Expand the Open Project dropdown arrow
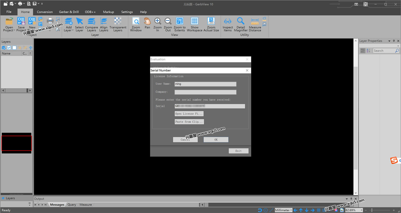401x213 pixels. [x=14, y=30]
